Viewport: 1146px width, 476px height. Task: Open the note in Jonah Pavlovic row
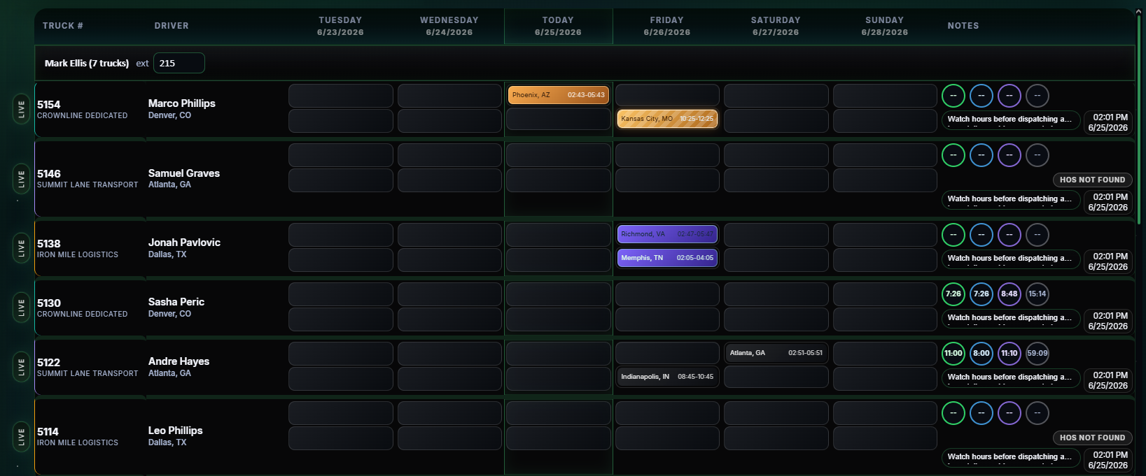tap(1010, 259)
